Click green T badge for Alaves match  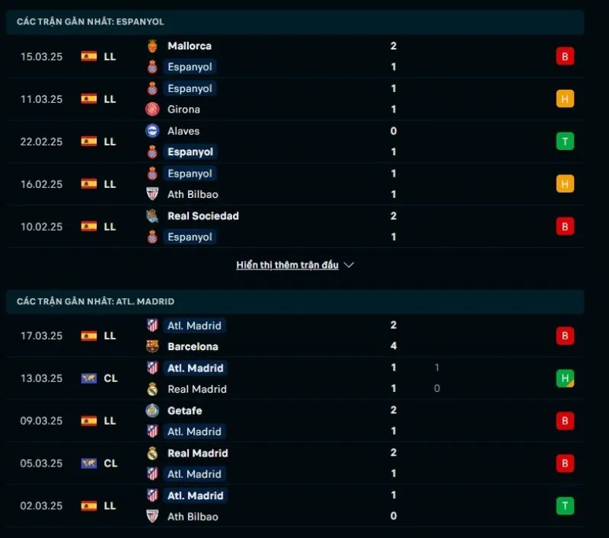click(x=565, y=141)
